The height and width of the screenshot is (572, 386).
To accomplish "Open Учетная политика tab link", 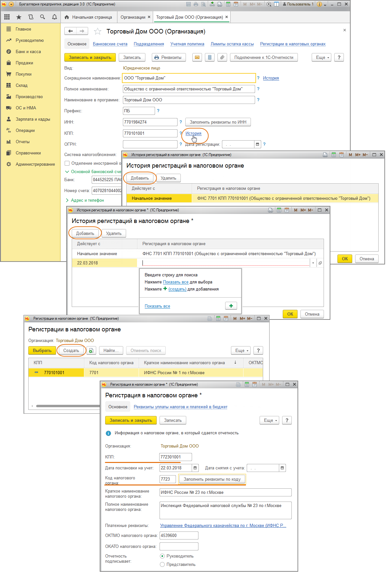I will [187, 44].
